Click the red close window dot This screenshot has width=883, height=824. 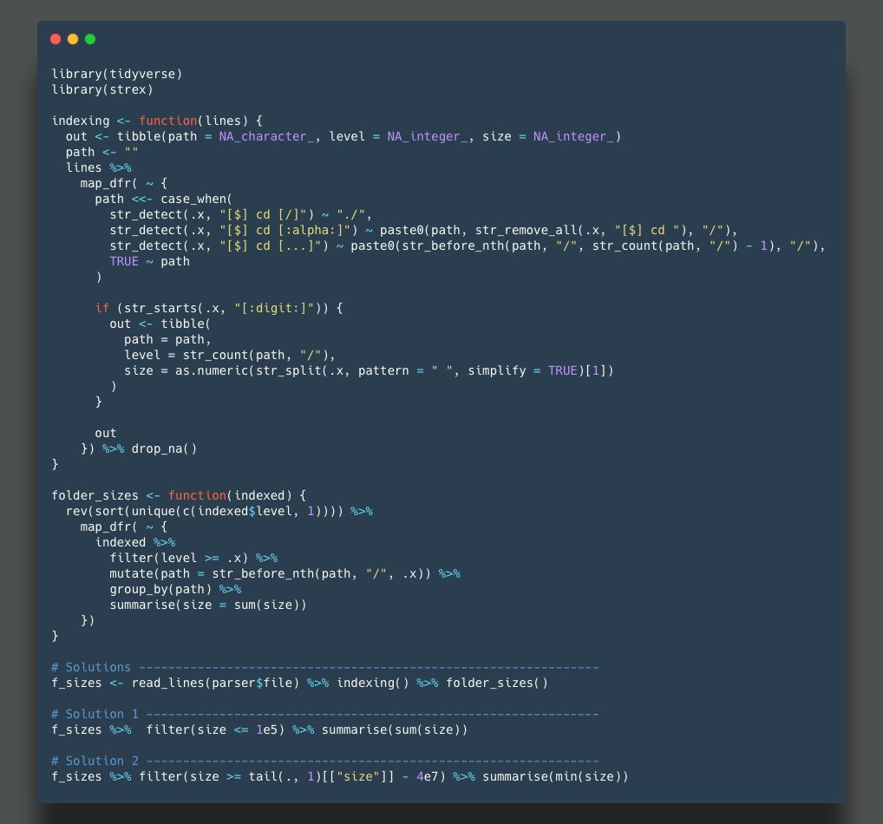tap(56, 39)
